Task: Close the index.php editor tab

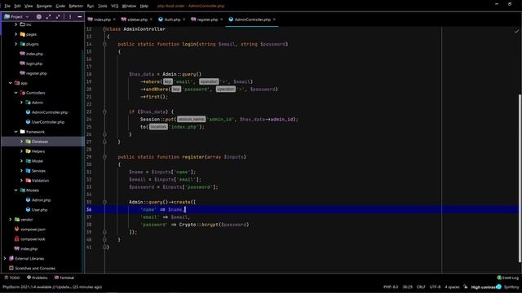Action: [114, 20]
